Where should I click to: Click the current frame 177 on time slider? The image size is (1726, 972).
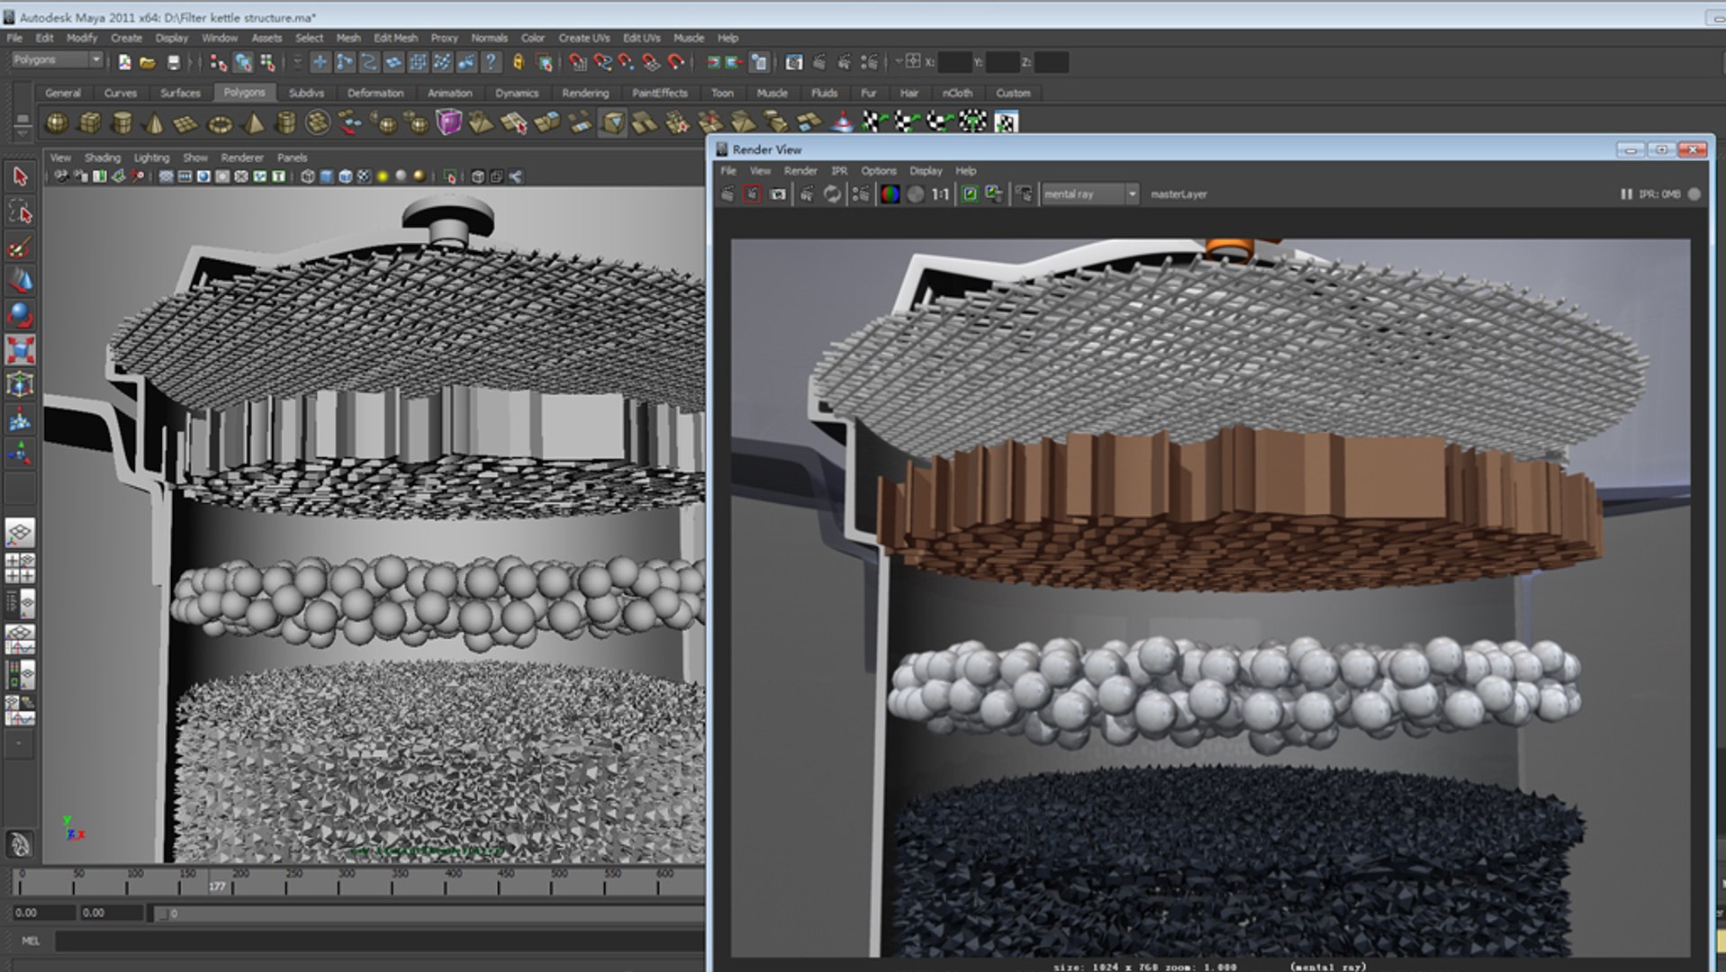[217, 886]
